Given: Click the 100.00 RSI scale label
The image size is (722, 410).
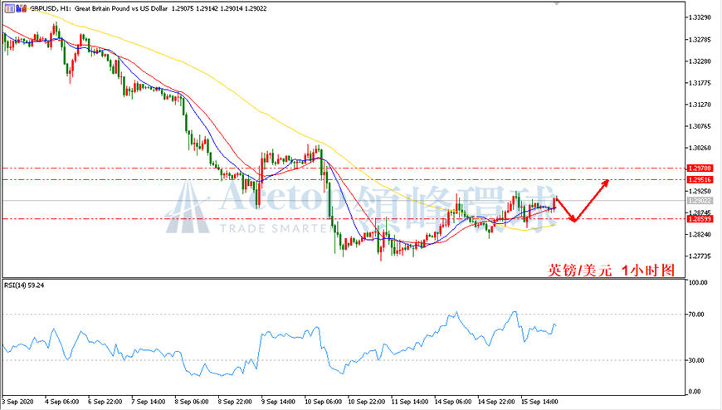Looking at the screenshot, I should pyautogui.click(x=697, y=282).
